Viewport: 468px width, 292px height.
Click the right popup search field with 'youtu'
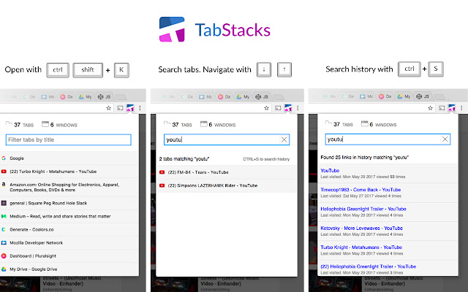(x=388, y=139)
